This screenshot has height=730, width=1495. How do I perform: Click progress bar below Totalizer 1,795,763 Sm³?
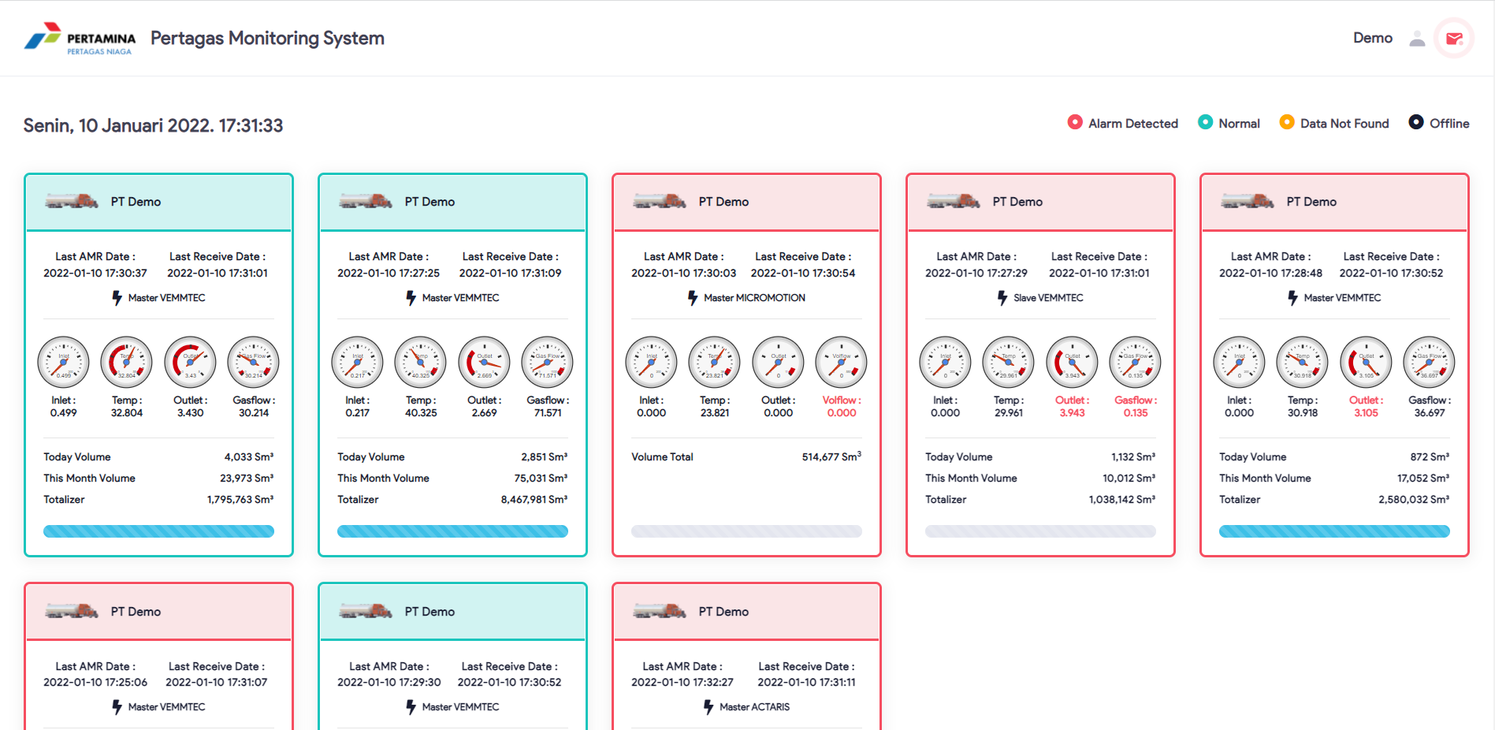(x=158, y=531)
